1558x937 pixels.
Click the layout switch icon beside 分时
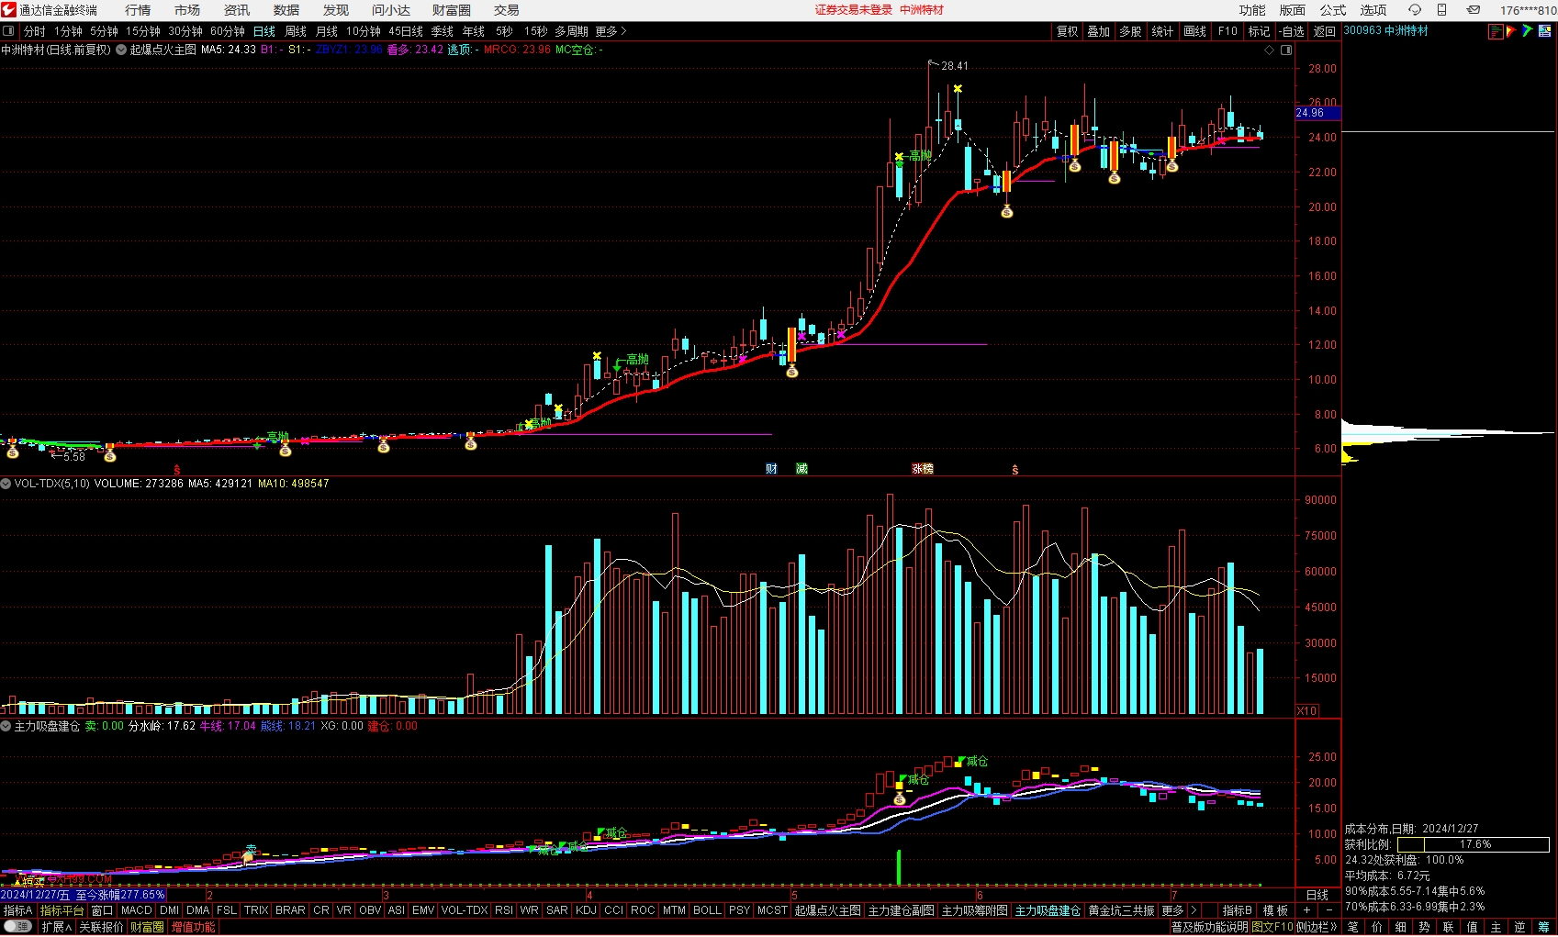8,31
